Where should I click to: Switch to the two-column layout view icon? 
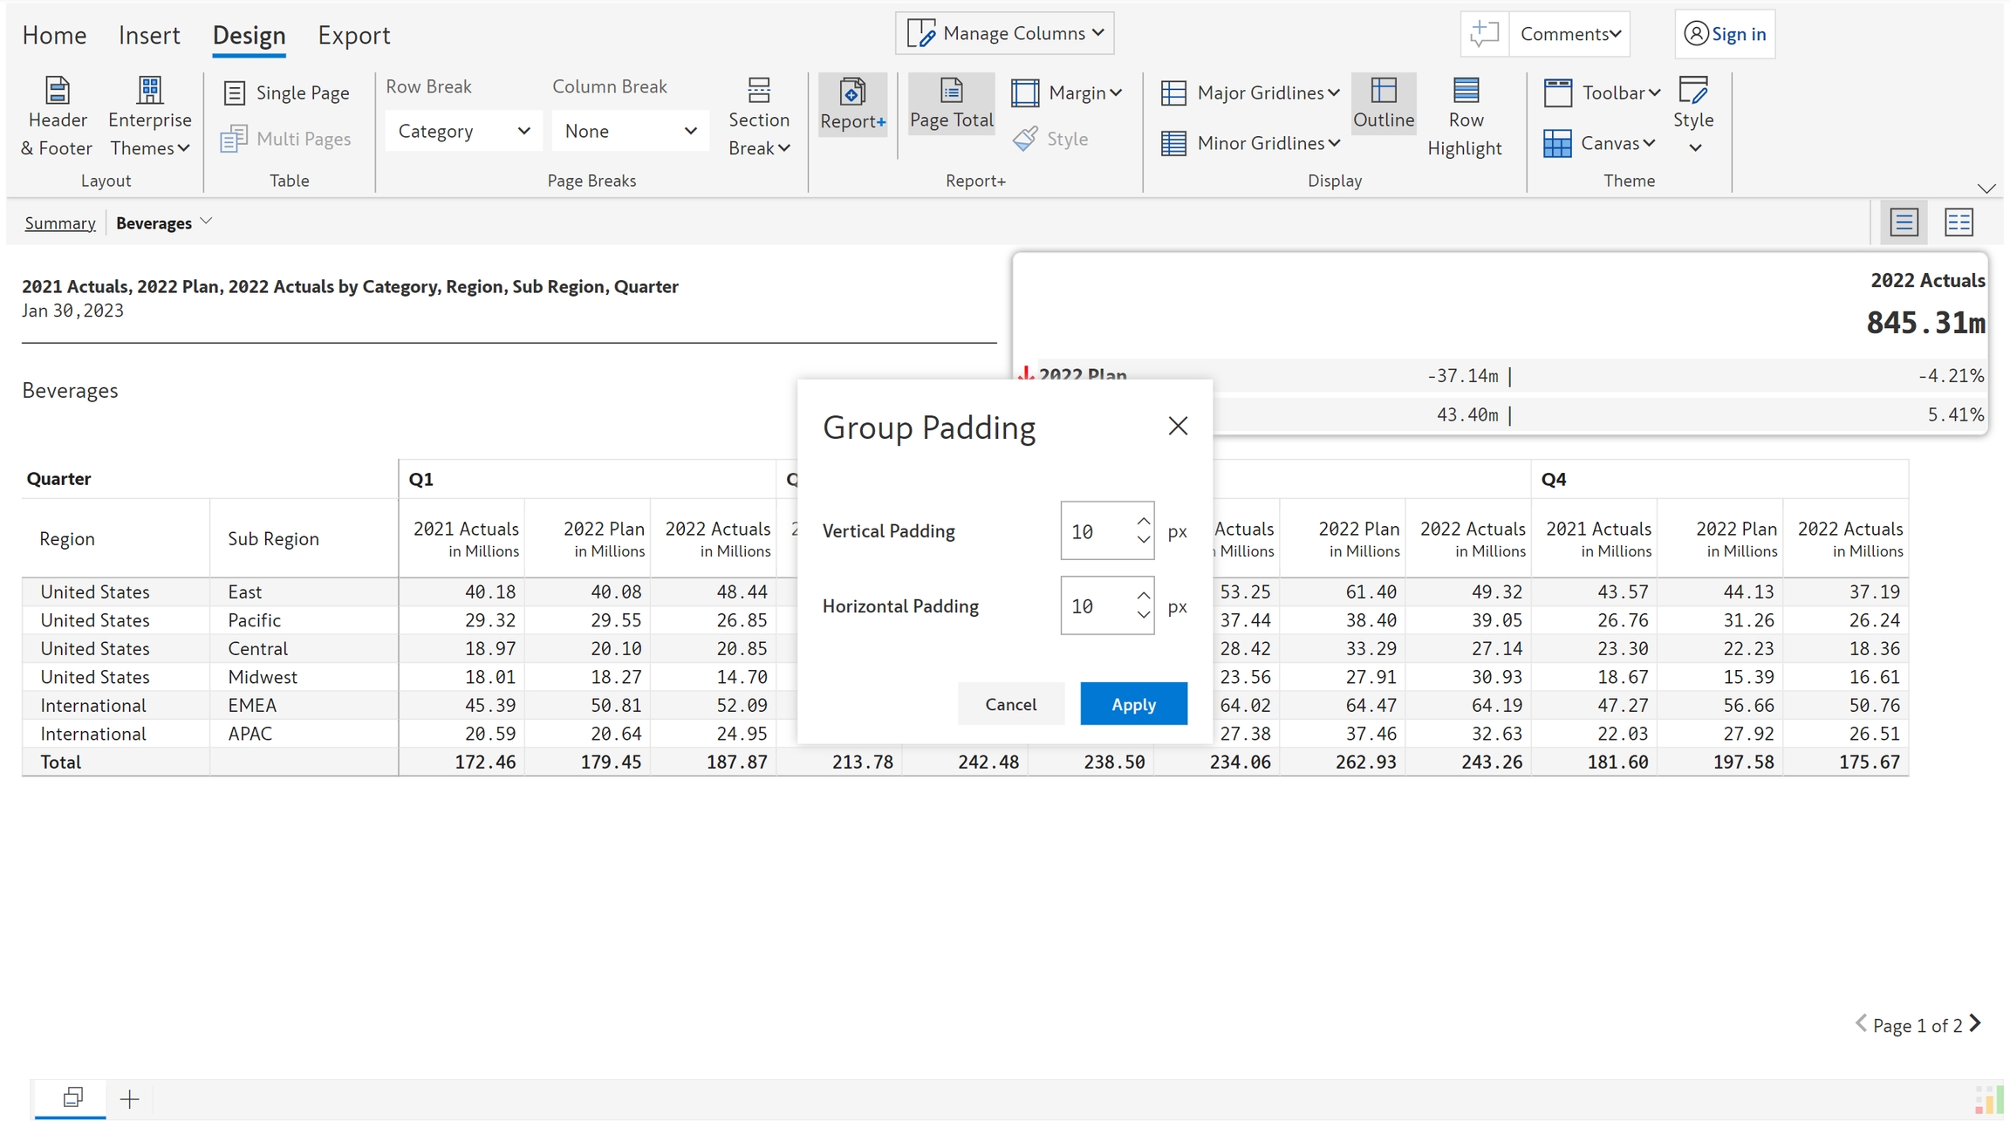[1959, 222]
